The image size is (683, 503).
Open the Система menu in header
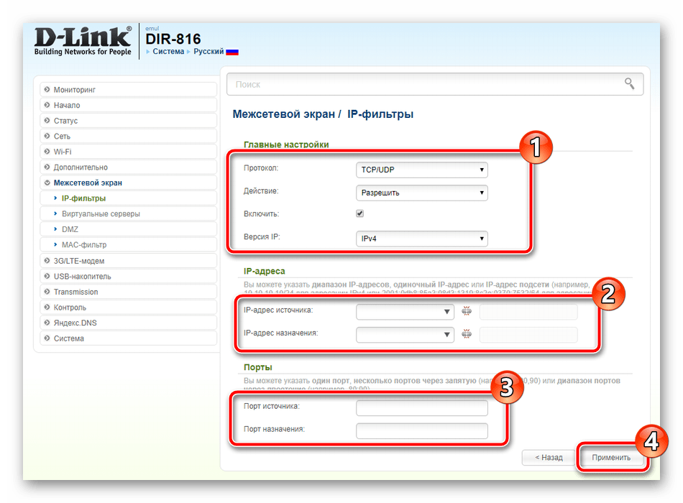click(x=168, y=52)
